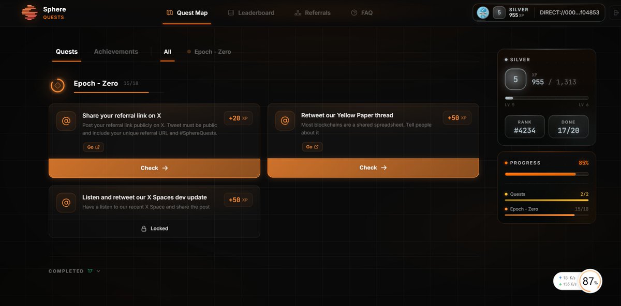Click Go on Retweet Yellow Paper quest

pyautogui.click(x=312, y=147)
